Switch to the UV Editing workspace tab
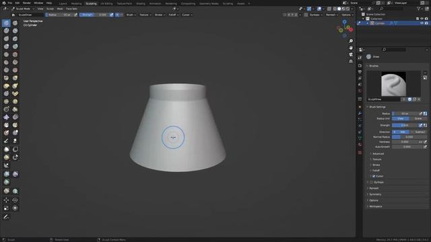431x242 pixels. pyautogui.click(x=106, y=3)
